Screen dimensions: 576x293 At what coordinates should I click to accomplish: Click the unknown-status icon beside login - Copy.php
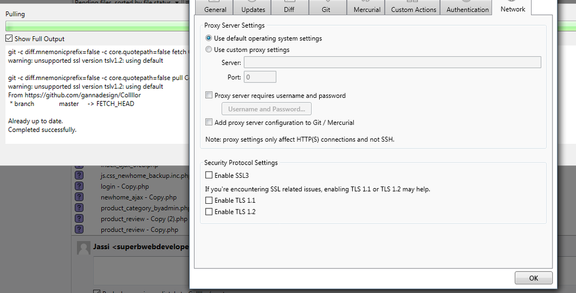pyautogui.click(x=79, y=187)
